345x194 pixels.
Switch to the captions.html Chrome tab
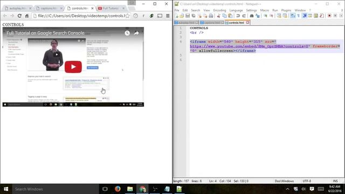49,9
